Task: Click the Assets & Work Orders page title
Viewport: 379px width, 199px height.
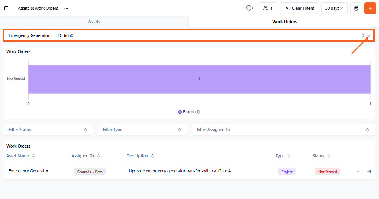Action: 38,8
